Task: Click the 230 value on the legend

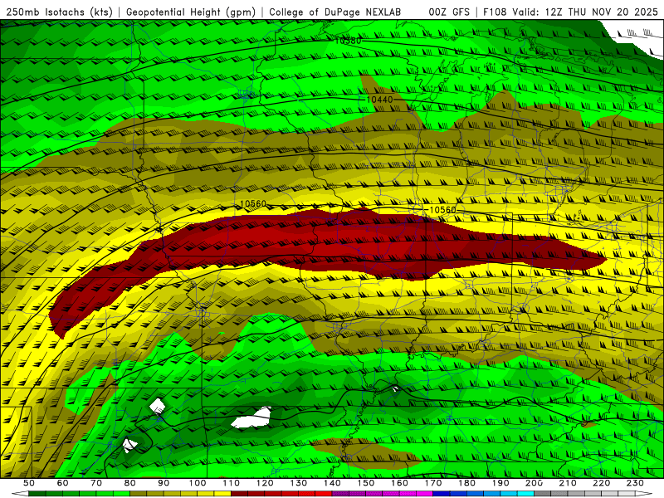Action: pos(635,483)
